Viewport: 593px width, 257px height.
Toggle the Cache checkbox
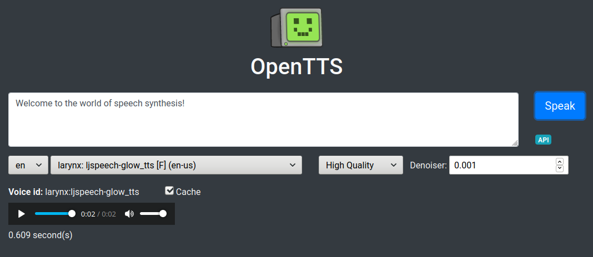[x=169, y=191]
